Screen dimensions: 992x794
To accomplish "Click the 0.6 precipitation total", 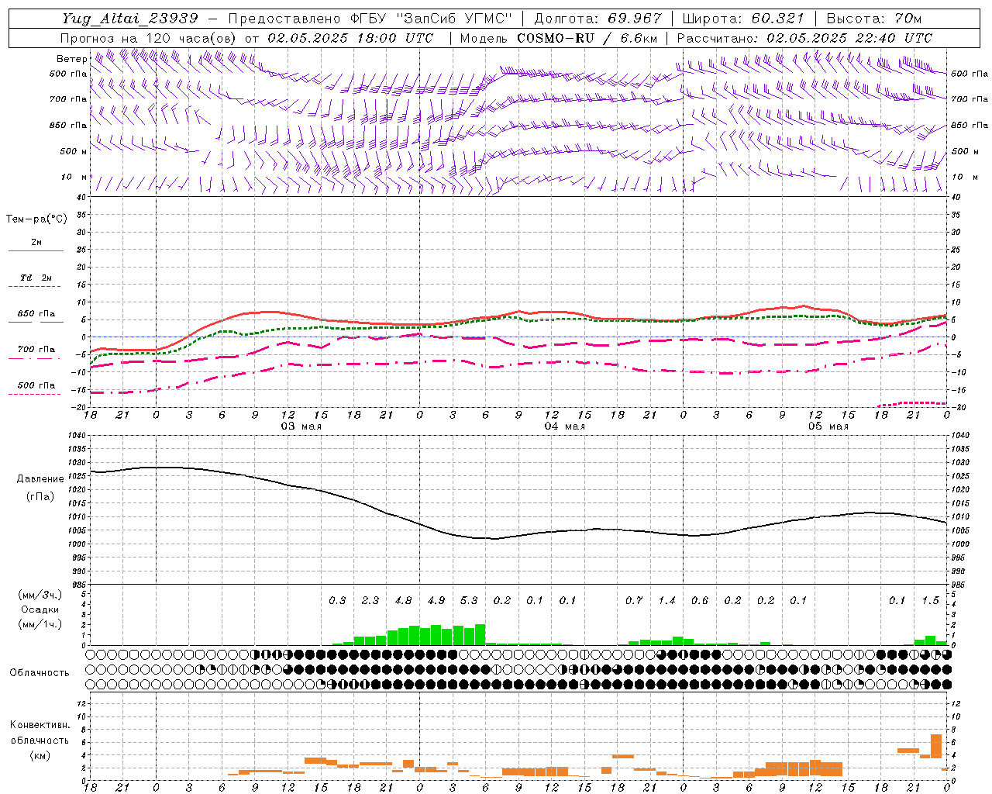I will pyautogui.click(x=700, y=601).
